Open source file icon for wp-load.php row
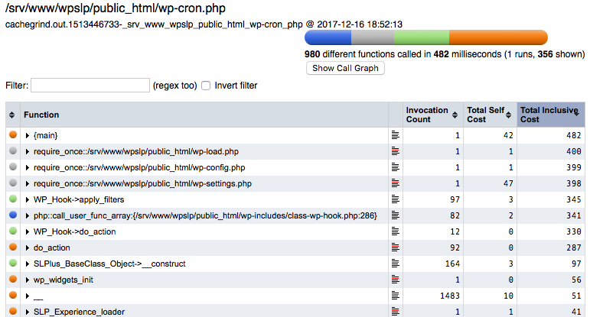Screen dimensions: 590x317 [x=395, y=151]
